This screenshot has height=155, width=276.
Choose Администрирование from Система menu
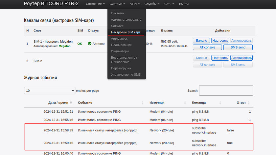pos(126,20)
